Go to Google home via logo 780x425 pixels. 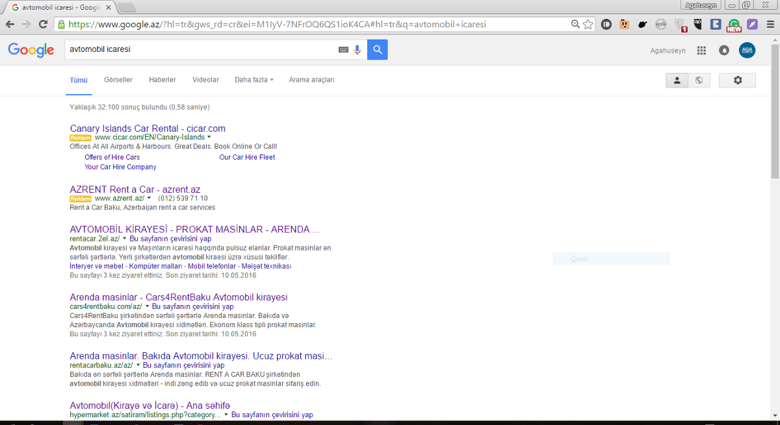pyautogui.click(x=31, y=50)
